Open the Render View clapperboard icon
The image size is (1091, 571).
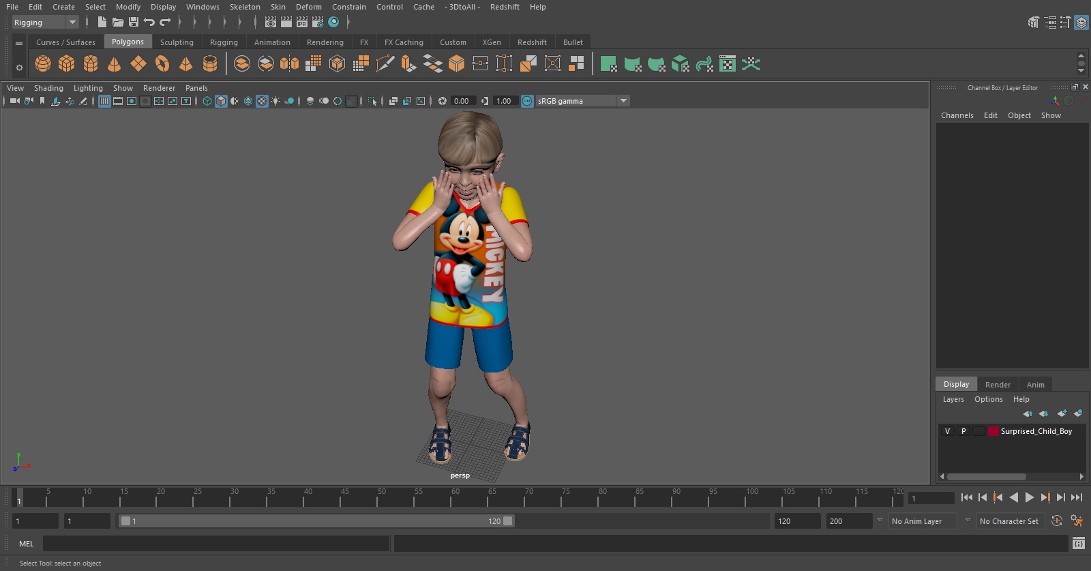271,23
